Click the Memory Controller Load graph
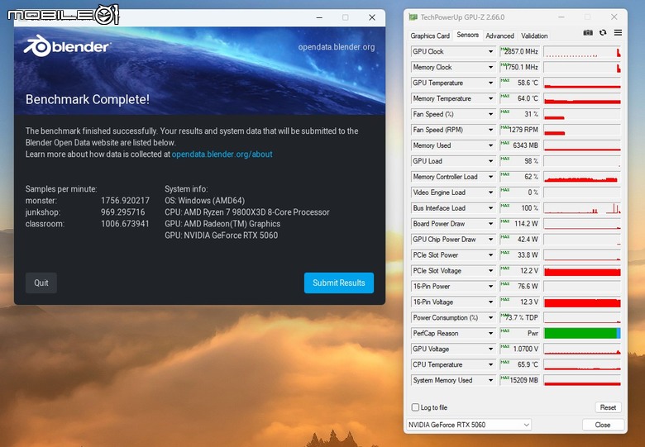Viewport: 645px width, 447px height. (x=582, y=177)
